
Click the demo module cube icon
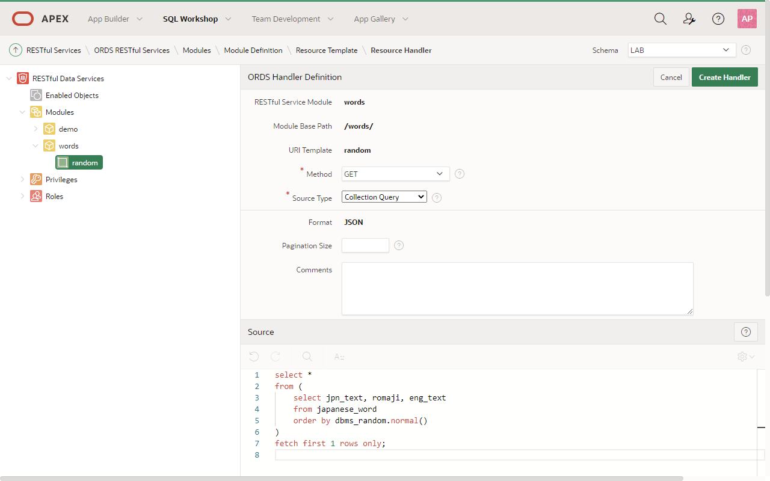[x=49, y=129]
